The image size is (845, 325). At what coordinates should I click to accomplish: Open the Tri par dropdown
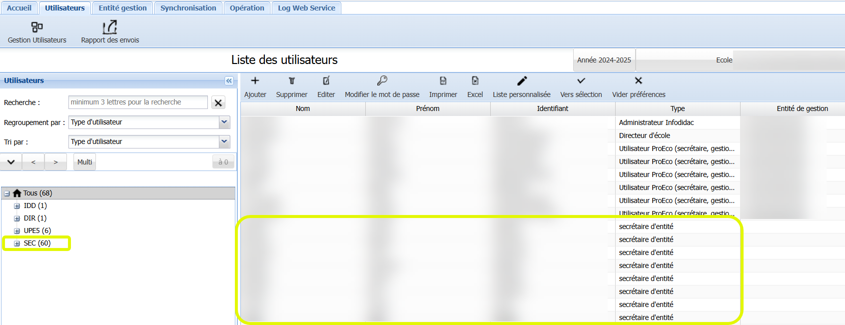pyautogui.click(x=224, y=141)
